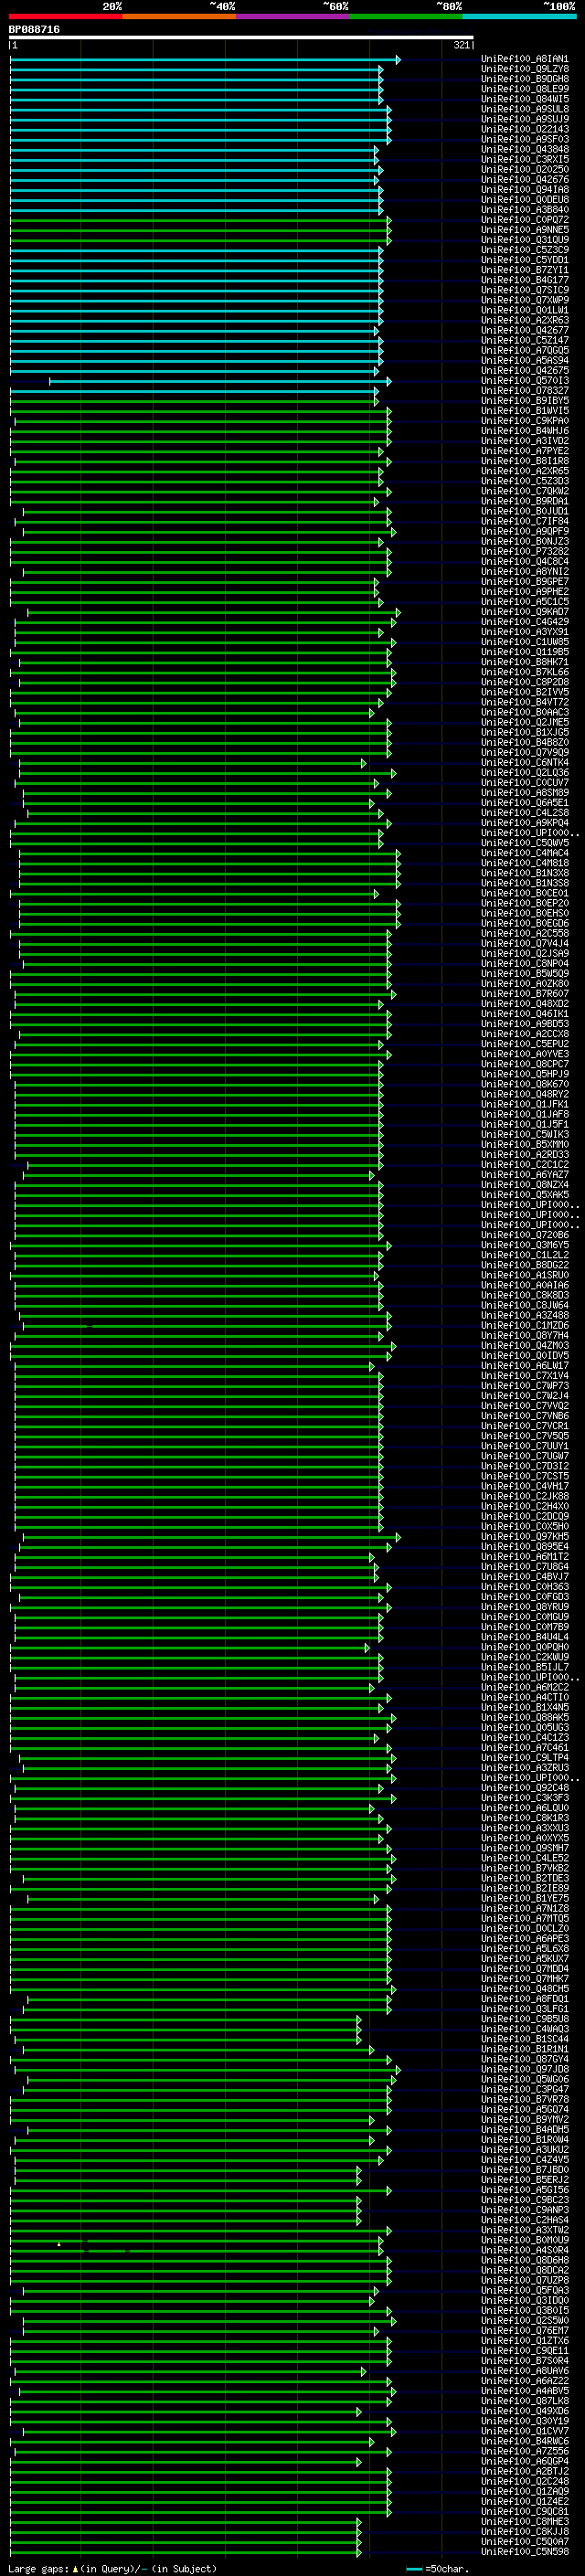Open hit UniRef100_A8IAN1

pyautogui.click(x=524, y=59)
